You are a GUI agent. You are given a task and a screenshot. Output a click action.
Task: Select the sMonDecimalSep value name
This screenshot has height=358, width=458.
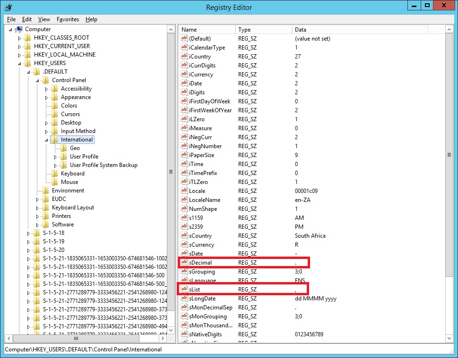pos(210,307)
